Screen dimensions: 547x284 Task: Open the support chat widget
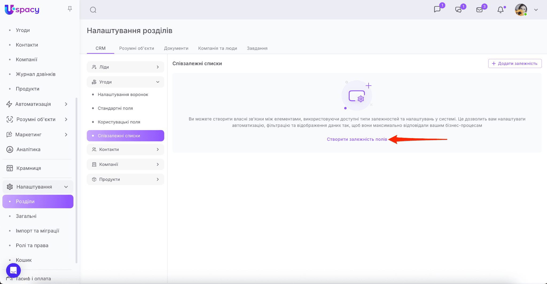tap(13, 270)
